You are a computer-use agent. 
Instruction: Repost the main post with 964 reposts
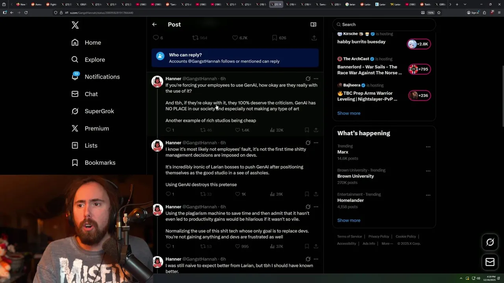tap(200, 38)
